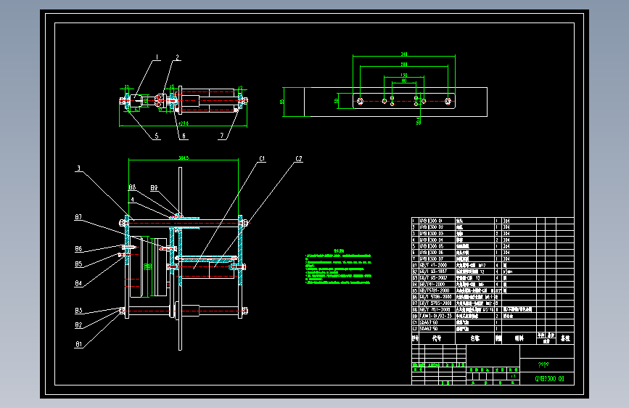Click the B3 callout label on the drawing

pos(78,311)
